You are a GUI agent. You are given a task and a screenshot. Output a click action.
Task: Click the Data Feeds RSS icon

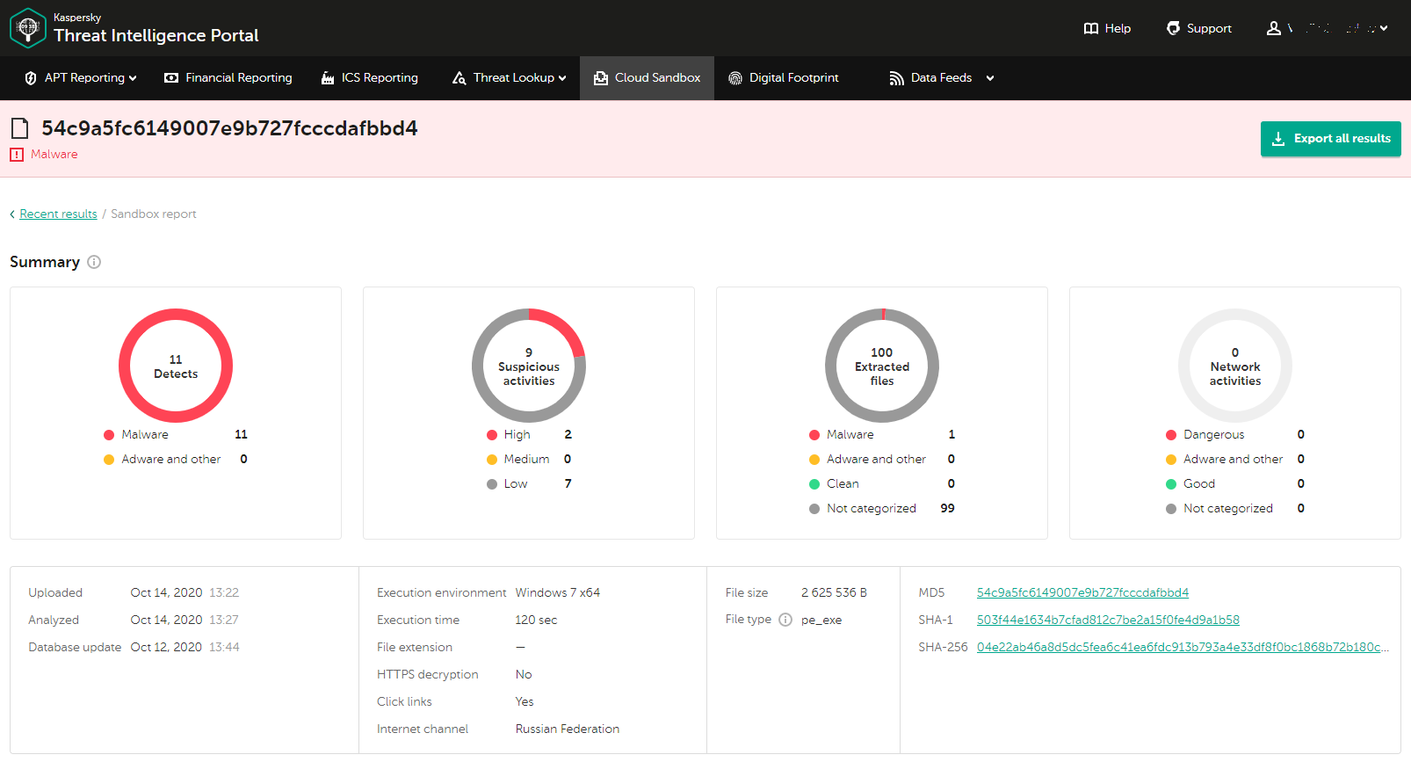(896, 78)
